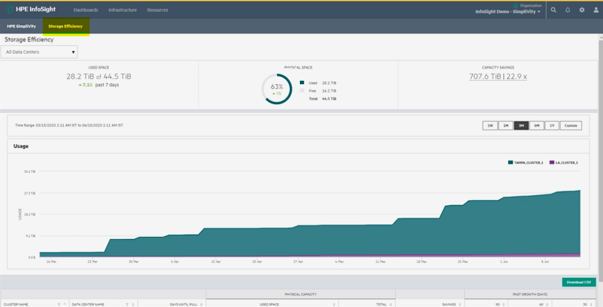
Task: Click filter icon on Cluster Name column
Action: 59,305
